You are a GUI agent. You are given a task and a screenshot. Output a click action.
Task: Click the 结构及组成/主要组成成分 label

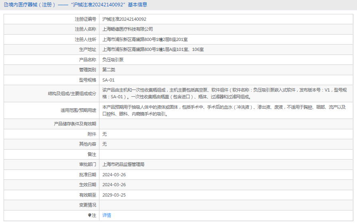(x=72, y=93)
